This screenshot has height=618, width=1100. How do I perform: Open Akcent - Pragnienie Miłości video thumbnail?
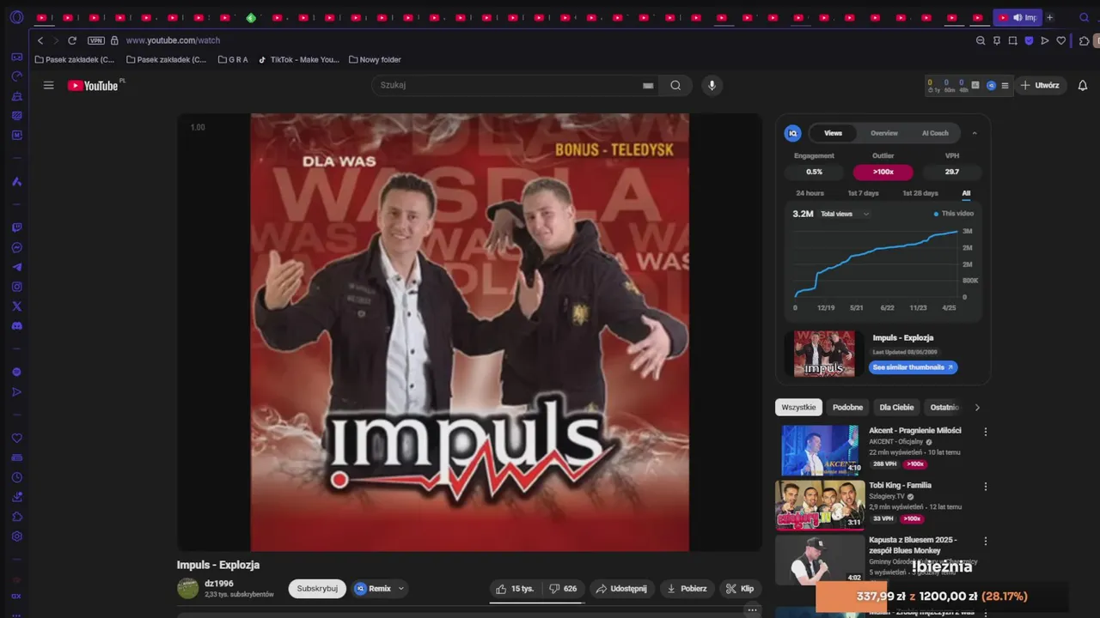[x=820, y=451]
